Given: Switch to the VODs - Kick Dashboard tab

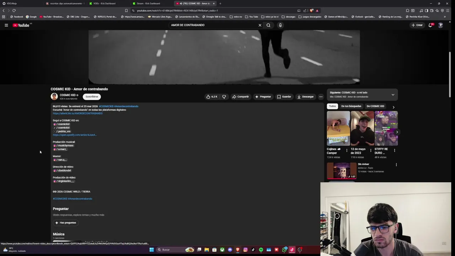Looking at the screenshot, I should click(x=108, y=4).
